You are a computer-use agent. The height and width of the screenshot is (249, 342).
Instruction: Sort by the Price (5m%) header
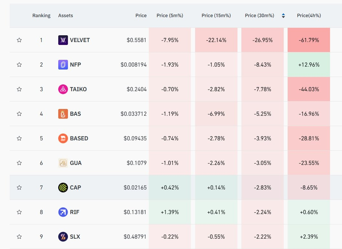(x=170, y=16)
